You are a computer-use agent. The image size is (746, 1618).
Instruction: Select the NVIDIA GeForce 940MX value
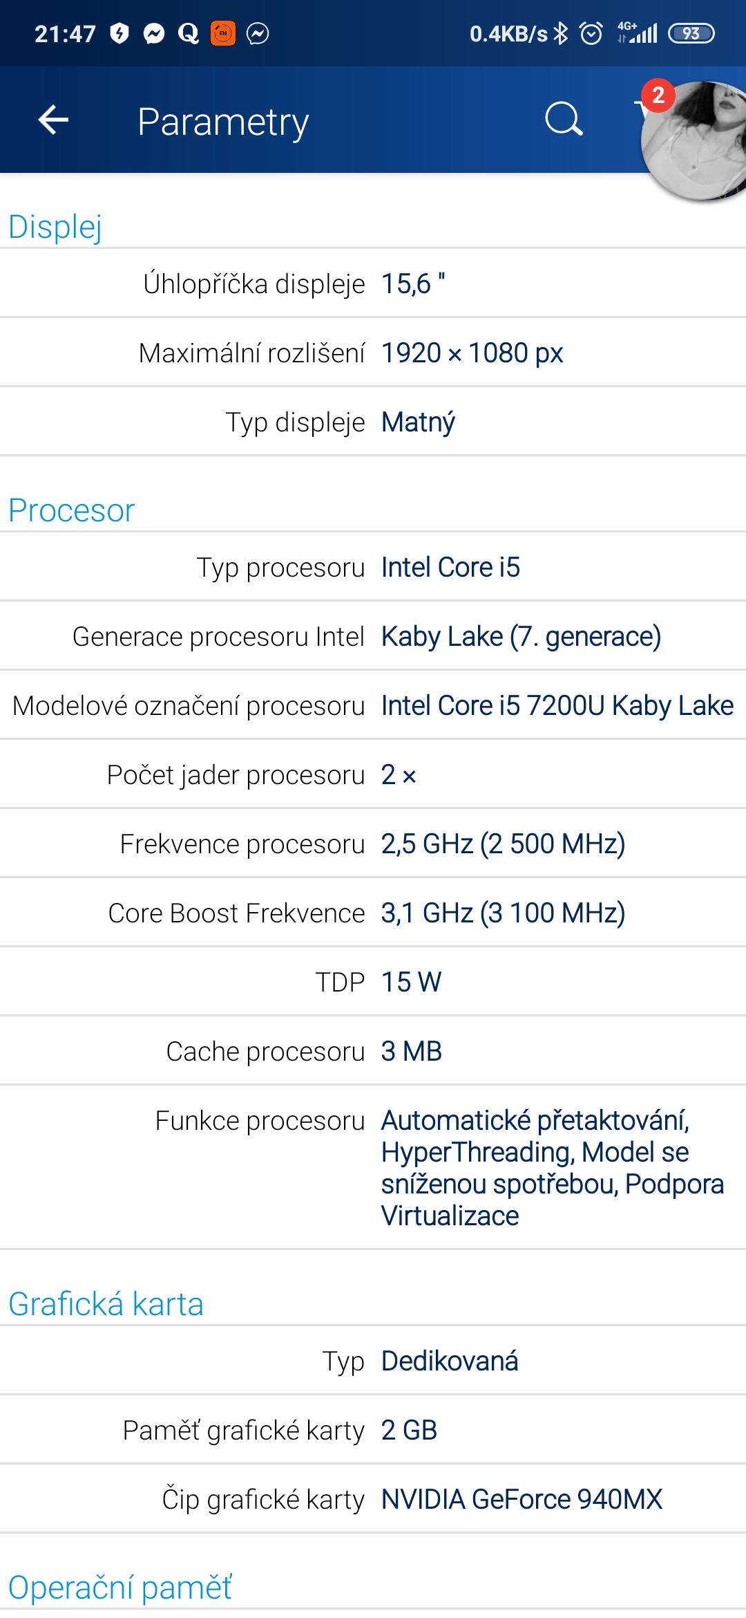click(522, 1499)
